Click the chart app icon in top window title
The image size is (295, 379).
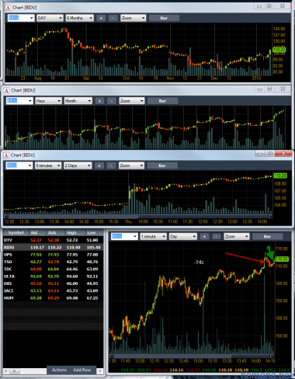[x=9, y=8]
